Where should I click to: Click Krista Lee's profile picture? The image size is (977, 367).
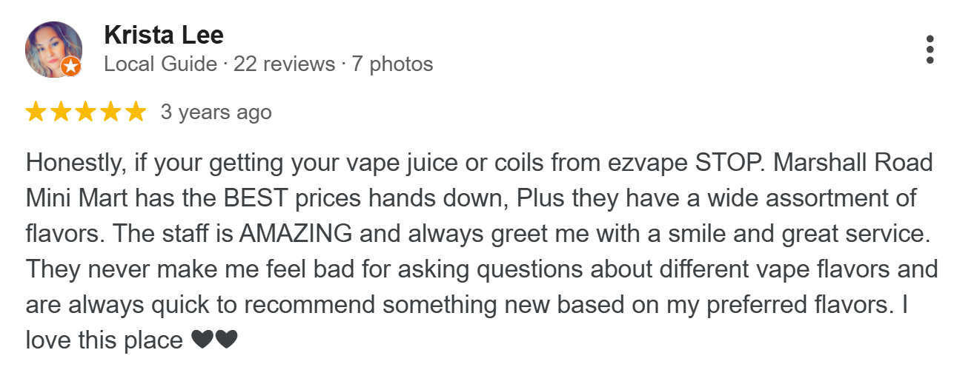pyautogui.click(x=53, y=49)
